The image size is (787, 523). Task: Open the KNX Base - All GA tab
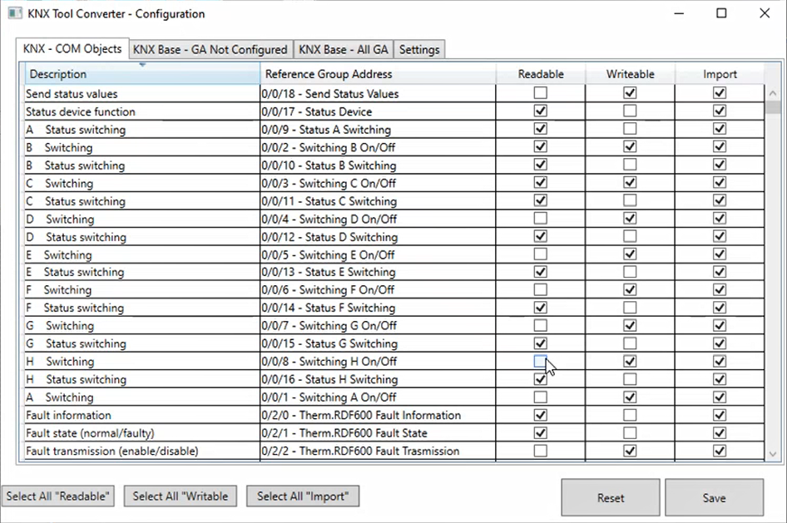pos(343,50)
